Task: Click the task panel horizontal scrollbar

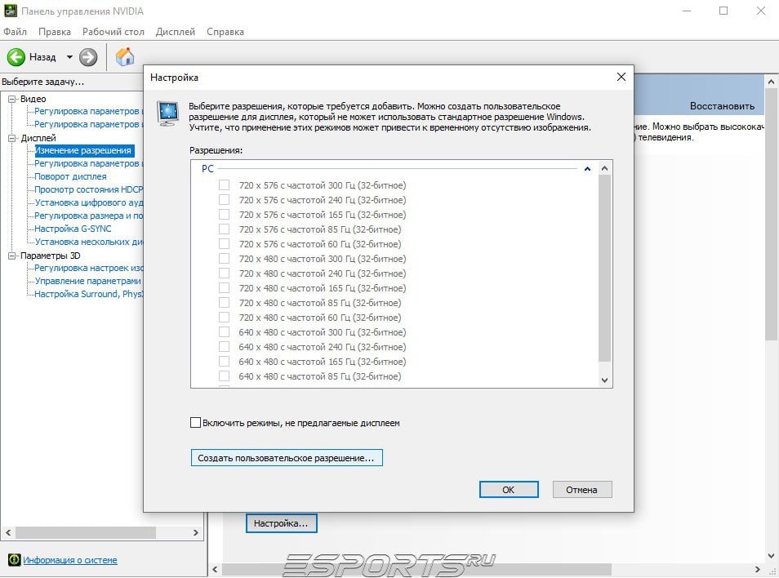Action: (x=102, y=532)
